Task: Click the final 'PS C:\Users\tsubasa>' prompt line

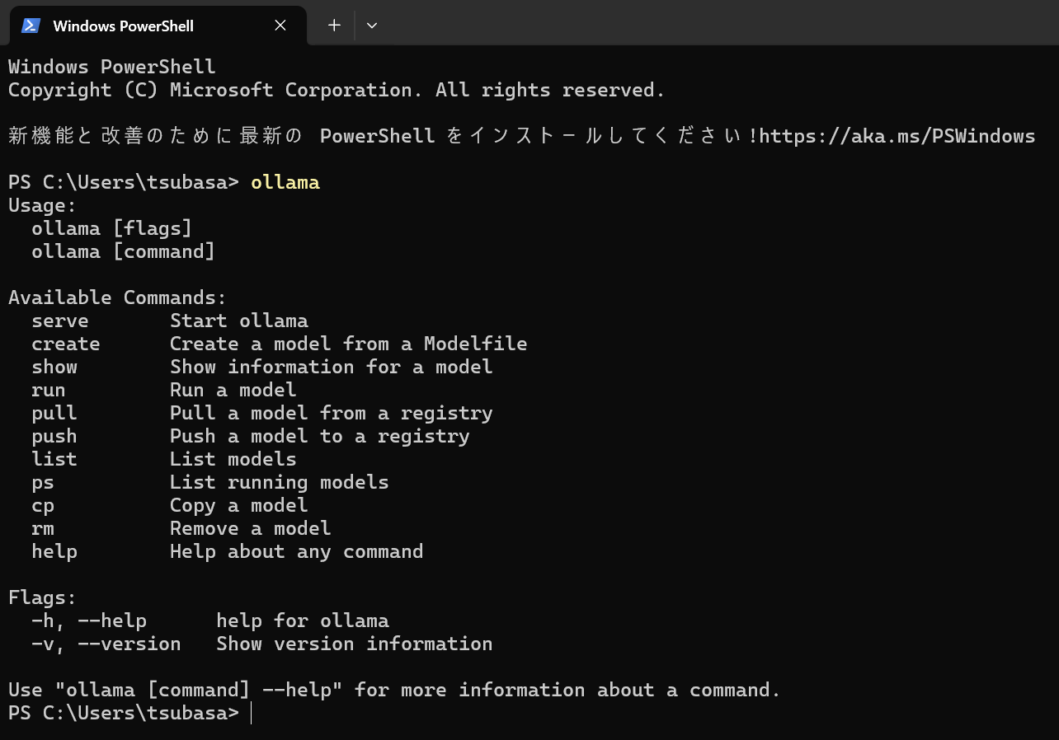Action: coord(122,713)
